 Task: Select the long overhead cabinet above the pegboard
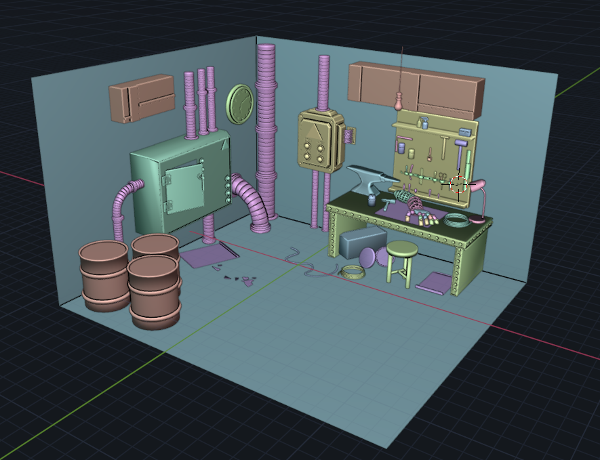click(x=416, y=89)
